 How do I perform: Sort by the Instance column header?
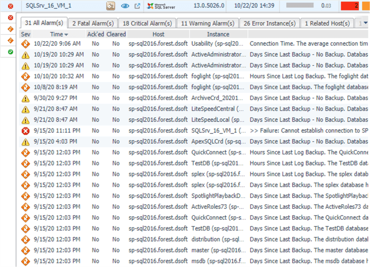pos(218,34)
